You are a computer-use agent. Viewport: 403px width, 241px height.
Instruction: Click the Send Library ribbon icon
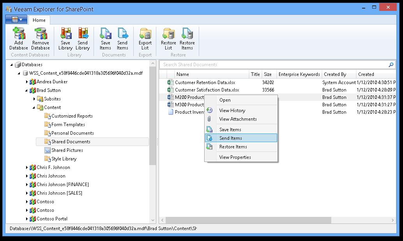tap(83, 33)
